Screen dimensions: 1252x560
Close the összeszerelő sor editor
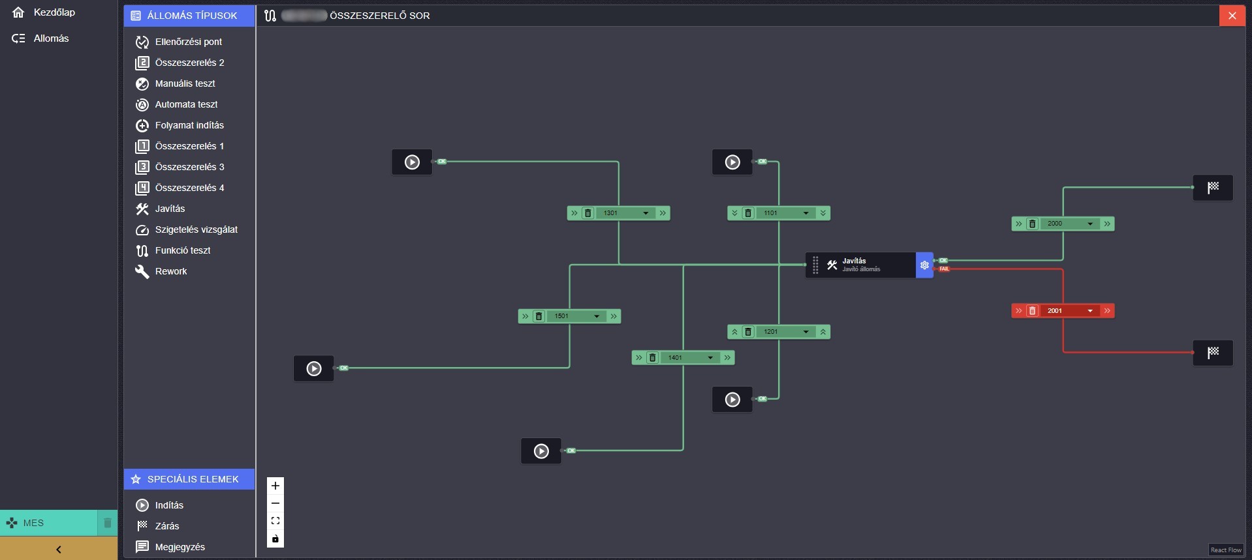click(x=1232, y=16)
